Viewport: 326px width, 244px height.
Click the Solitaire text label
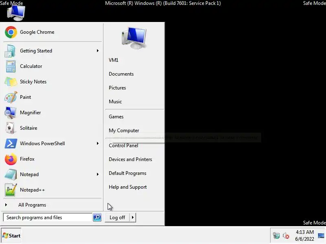click(x=29, y=128)
